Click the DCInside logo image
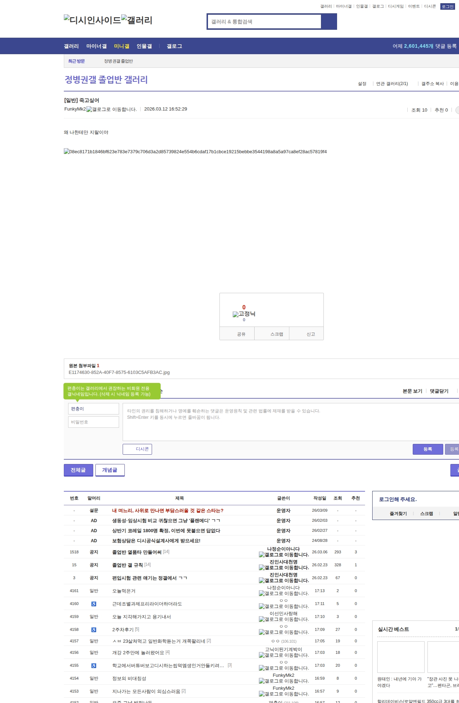Image resolution: width=459 pixels, height=703 pixels. [x=92, y=20]
